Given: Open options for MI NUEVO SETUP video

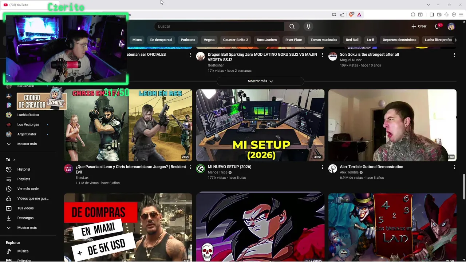Looking at the screenshot, I should coord(322,167).
